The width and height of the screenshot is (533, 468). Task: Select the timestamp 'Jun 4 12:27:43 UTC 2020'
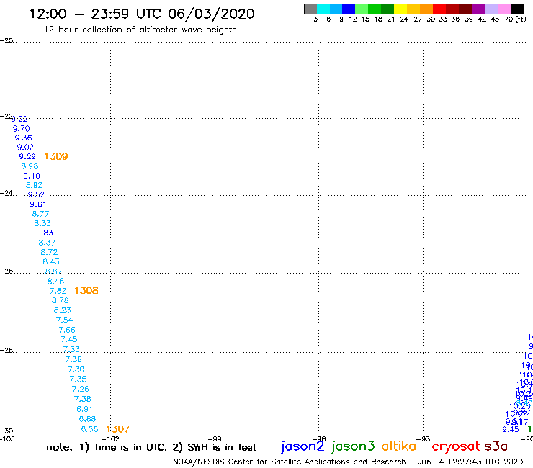tap(470, 462)
